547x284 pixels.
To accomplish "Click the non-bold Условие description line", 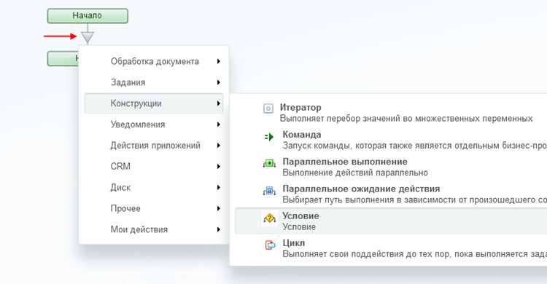I will (299, 227).
